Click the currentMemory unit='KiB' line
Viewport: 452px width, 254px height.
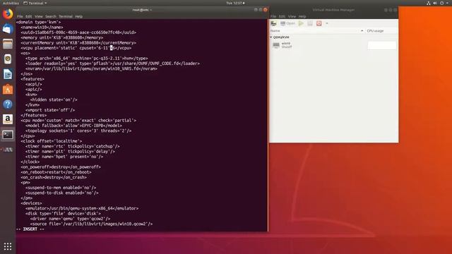[78, 43]
